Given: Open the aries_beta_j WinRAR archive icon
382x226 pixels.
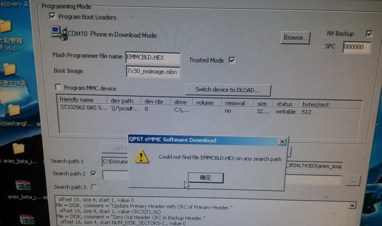Looking at the screenshot, I should click(x=23, y=185).
